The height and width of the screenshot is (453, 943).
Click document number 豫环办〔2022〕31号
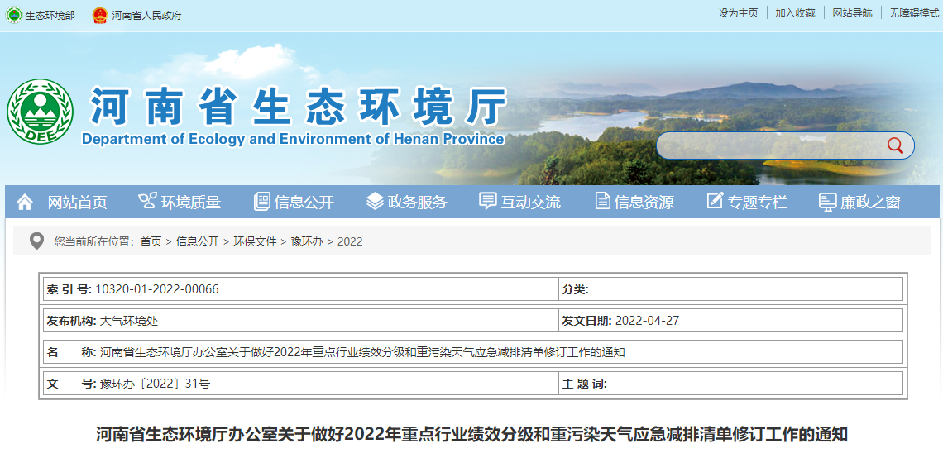tap(155, 384)
